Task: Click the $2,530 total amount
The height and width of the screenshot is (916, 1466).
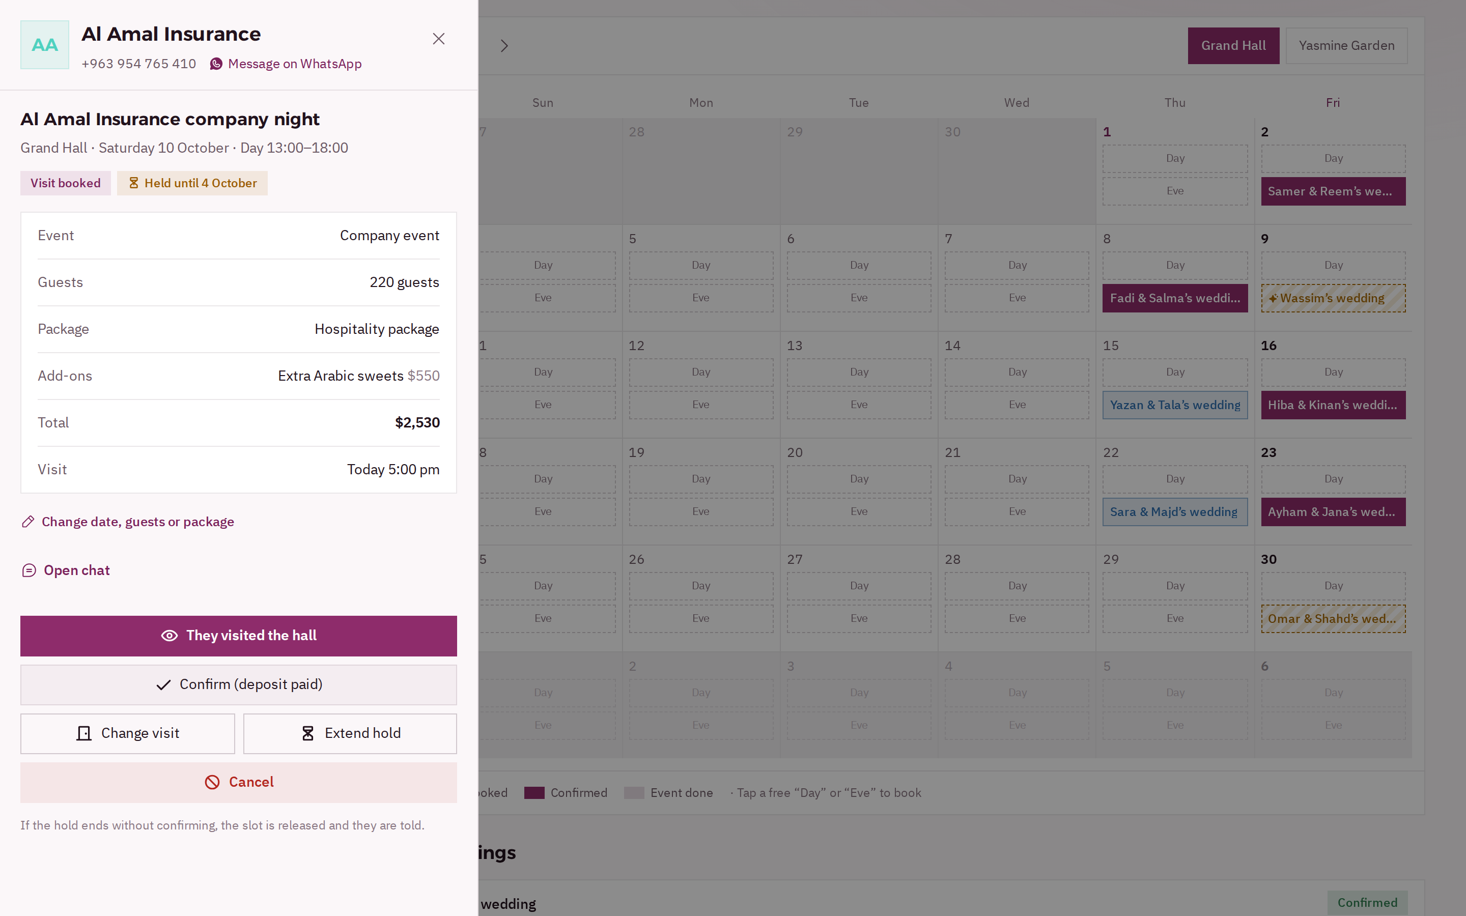Action: pyautogui.click(x=417, y=423)
